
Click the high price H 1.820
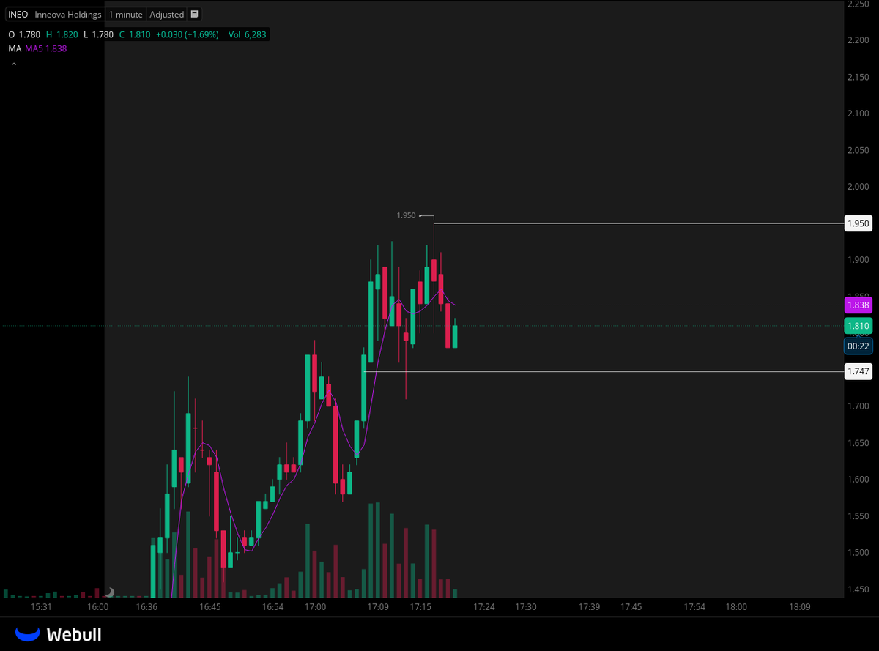click(x=62, y=34)
